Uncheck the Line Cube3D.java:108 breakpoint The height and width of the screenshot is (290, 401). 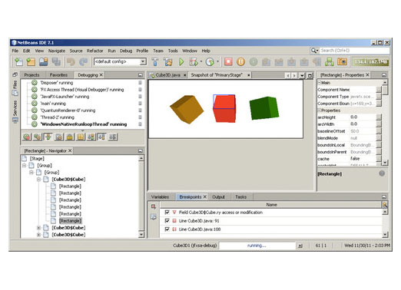tap(167, 229)
